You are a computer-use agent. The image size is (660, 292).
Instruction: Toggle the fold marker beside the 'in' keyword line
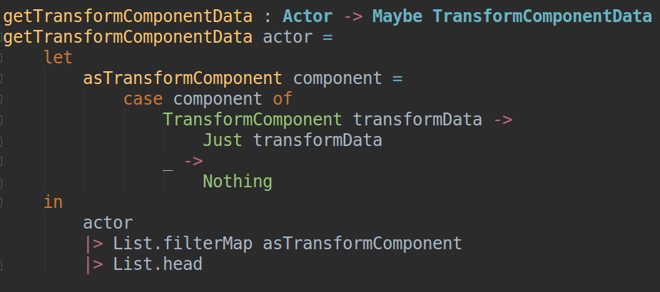click(x=1, y=202)
